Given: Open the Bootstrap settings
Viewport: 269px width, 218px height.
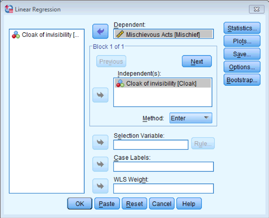Looking at the screenshot, I should (x=242, y=80).
